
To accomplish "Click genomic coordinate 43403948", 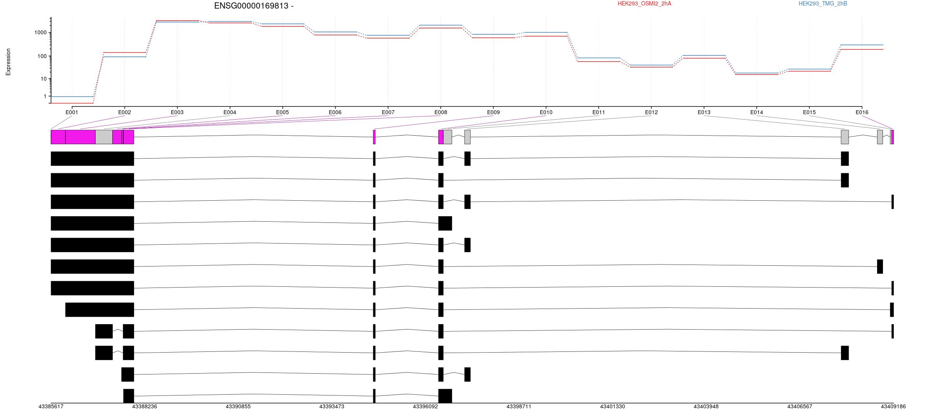I will click(x=706, y=406).
